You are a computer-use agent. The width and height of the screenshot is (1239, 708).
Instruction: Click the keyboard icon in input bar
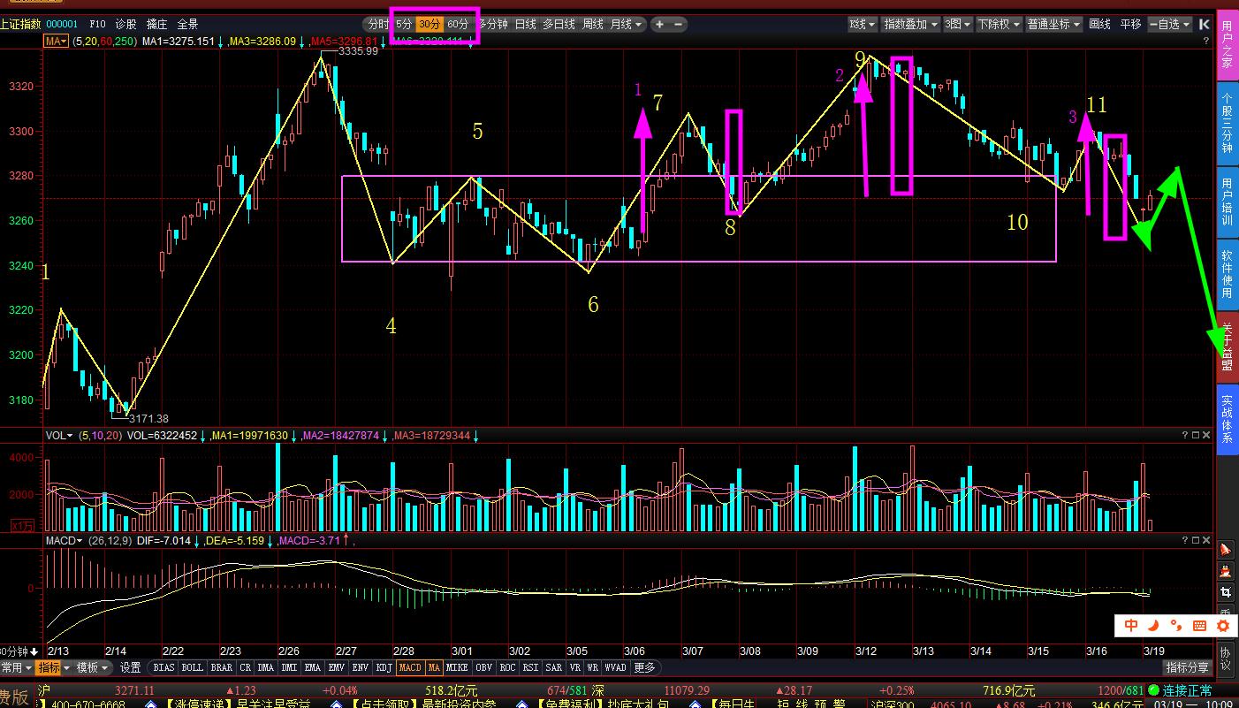(1199, 626)
